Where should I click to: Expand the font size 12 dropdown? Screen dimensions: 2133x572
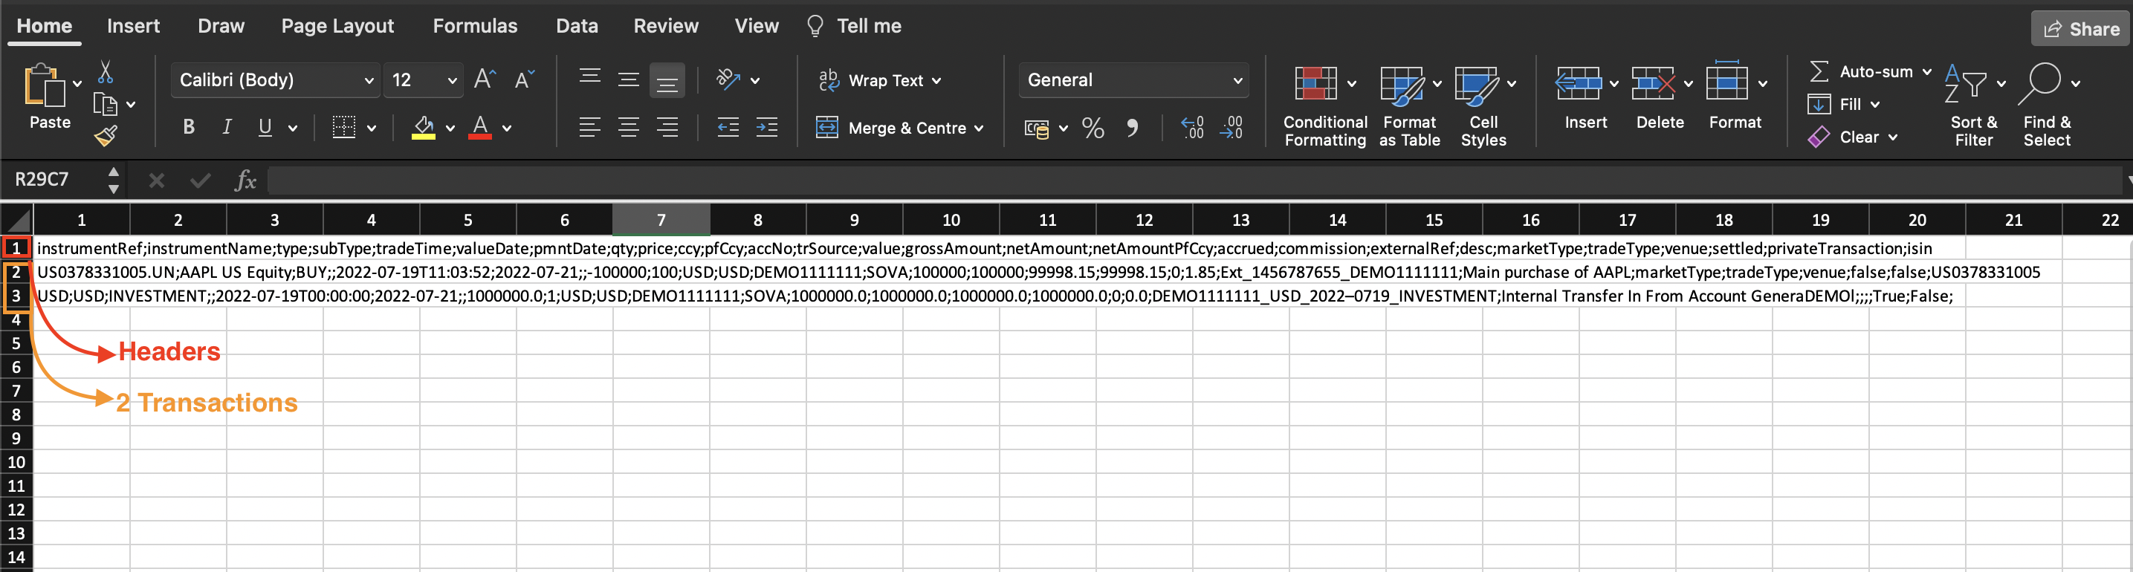coord(451,80)
